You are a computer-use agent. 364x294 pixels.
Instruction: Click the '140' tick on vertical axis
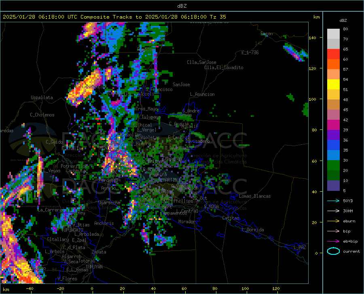(x=312, y=38)
